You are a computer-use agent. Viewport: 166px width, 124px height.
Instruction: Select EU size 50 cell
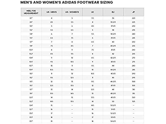coord(113,101)
